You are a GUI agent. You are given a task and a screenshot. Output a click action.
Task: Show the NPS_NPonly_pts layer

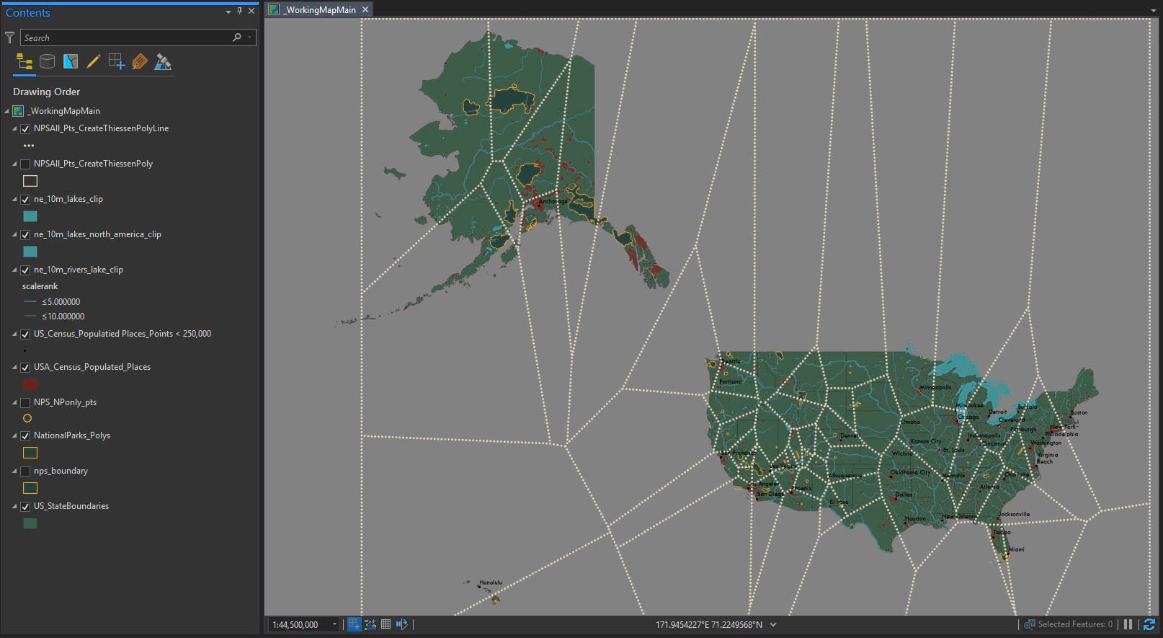[26, 403]
